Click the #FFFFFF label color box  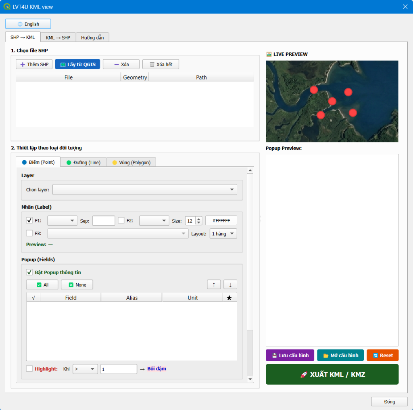pos(221,220)
